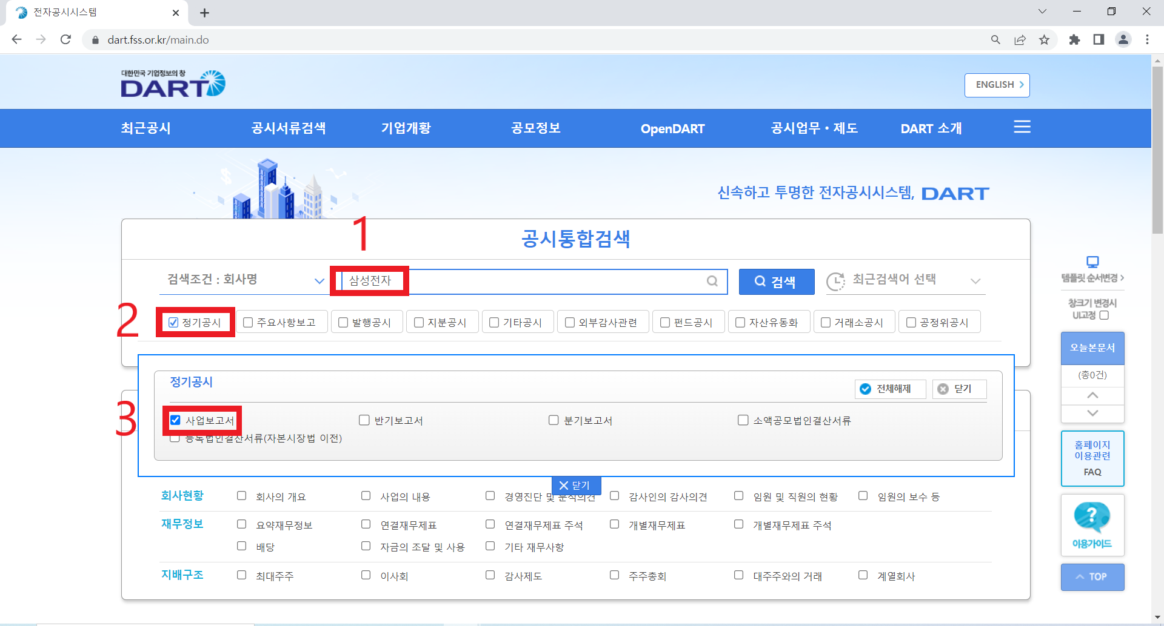The width and height of the screenshot is (1164, 626).
Task: Reload the page
Action: [x=65, y=39]
